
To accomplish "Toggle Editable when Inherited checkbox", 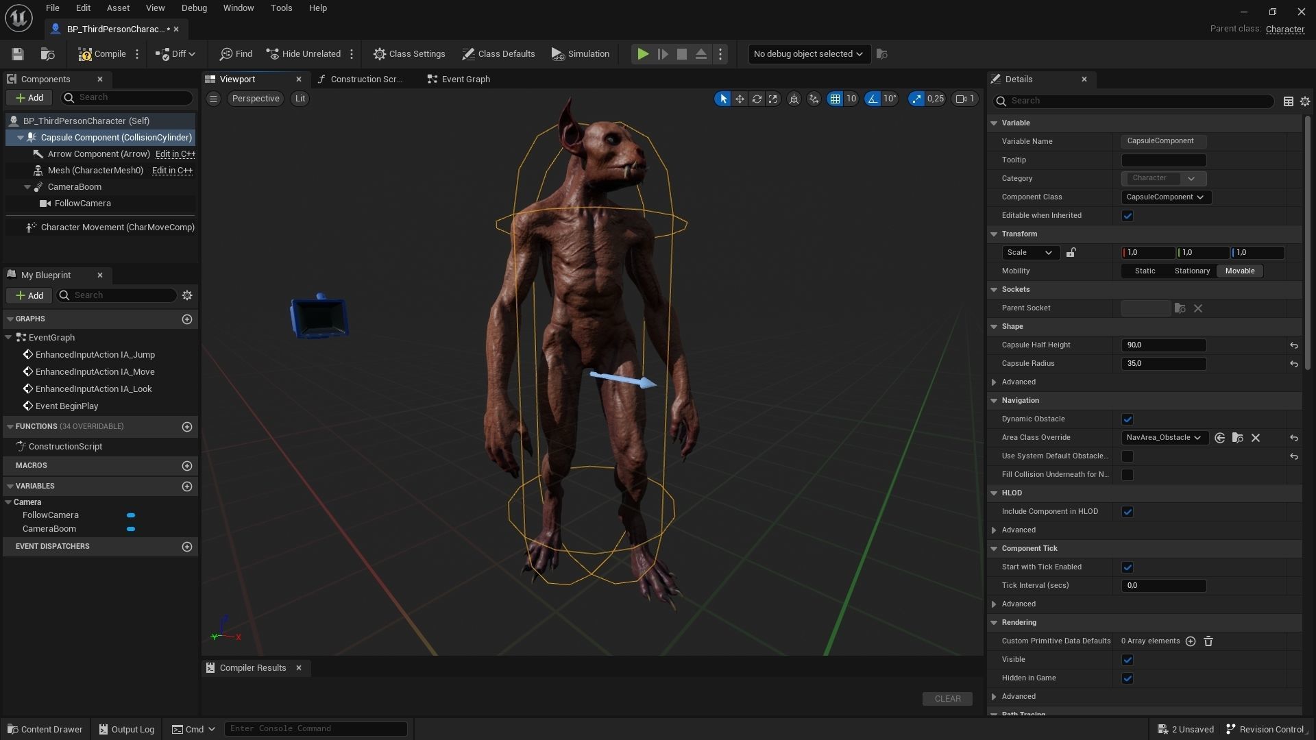I will 1128,216.
